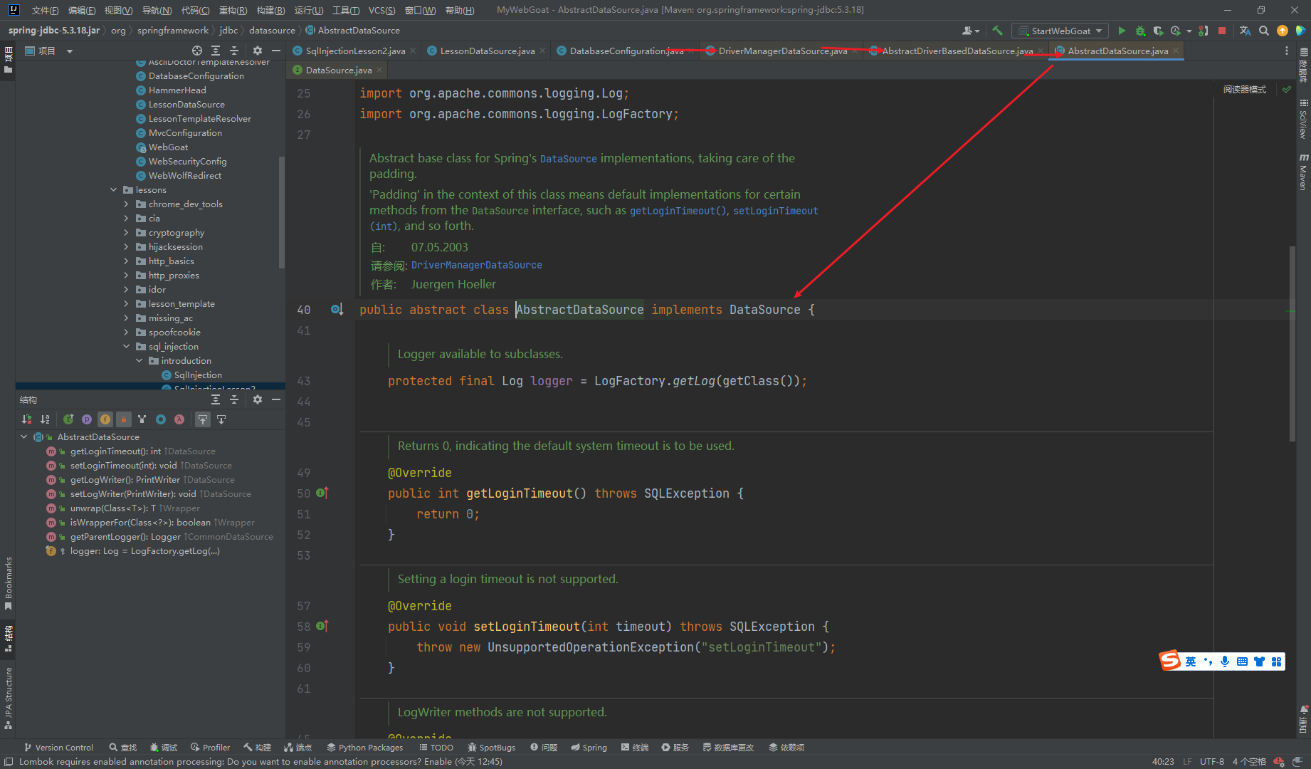Collapse AbstractDataSource node in Structure
1311x769 pixels.
pyautogui.click(x=24, y=436)
